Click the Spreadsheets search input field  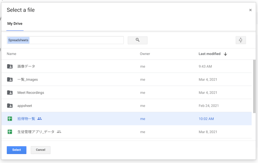tap(65, 40)
